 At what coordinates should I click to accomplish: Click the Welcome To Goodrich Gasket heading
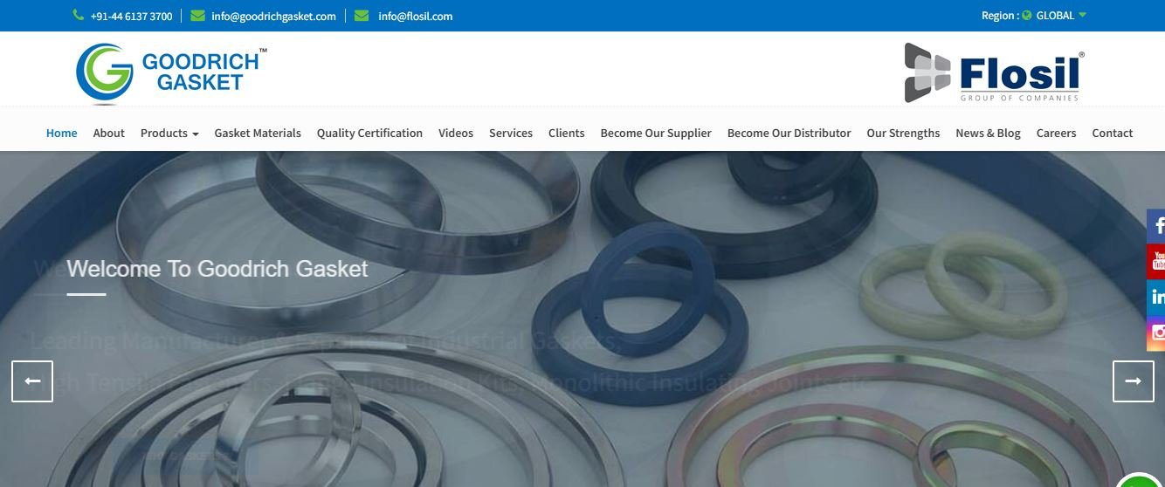coord(217,269)
